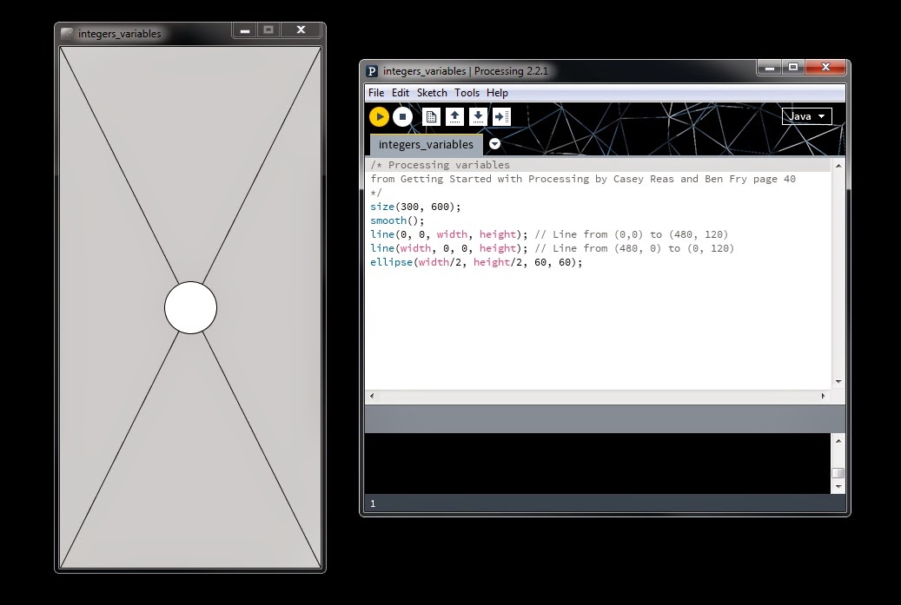Open the Edit menu
The height and width of the screenshot is (605, 901).
pyautogui.click(x=401, y=93)
